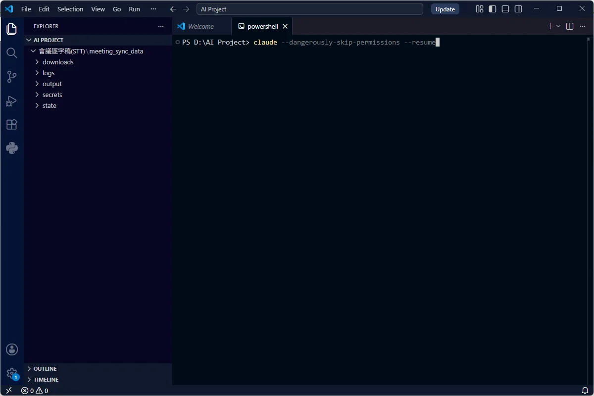Open the Accounts menu icon
The height and width of the screenshot is (396, 594).
coord(12,349)
